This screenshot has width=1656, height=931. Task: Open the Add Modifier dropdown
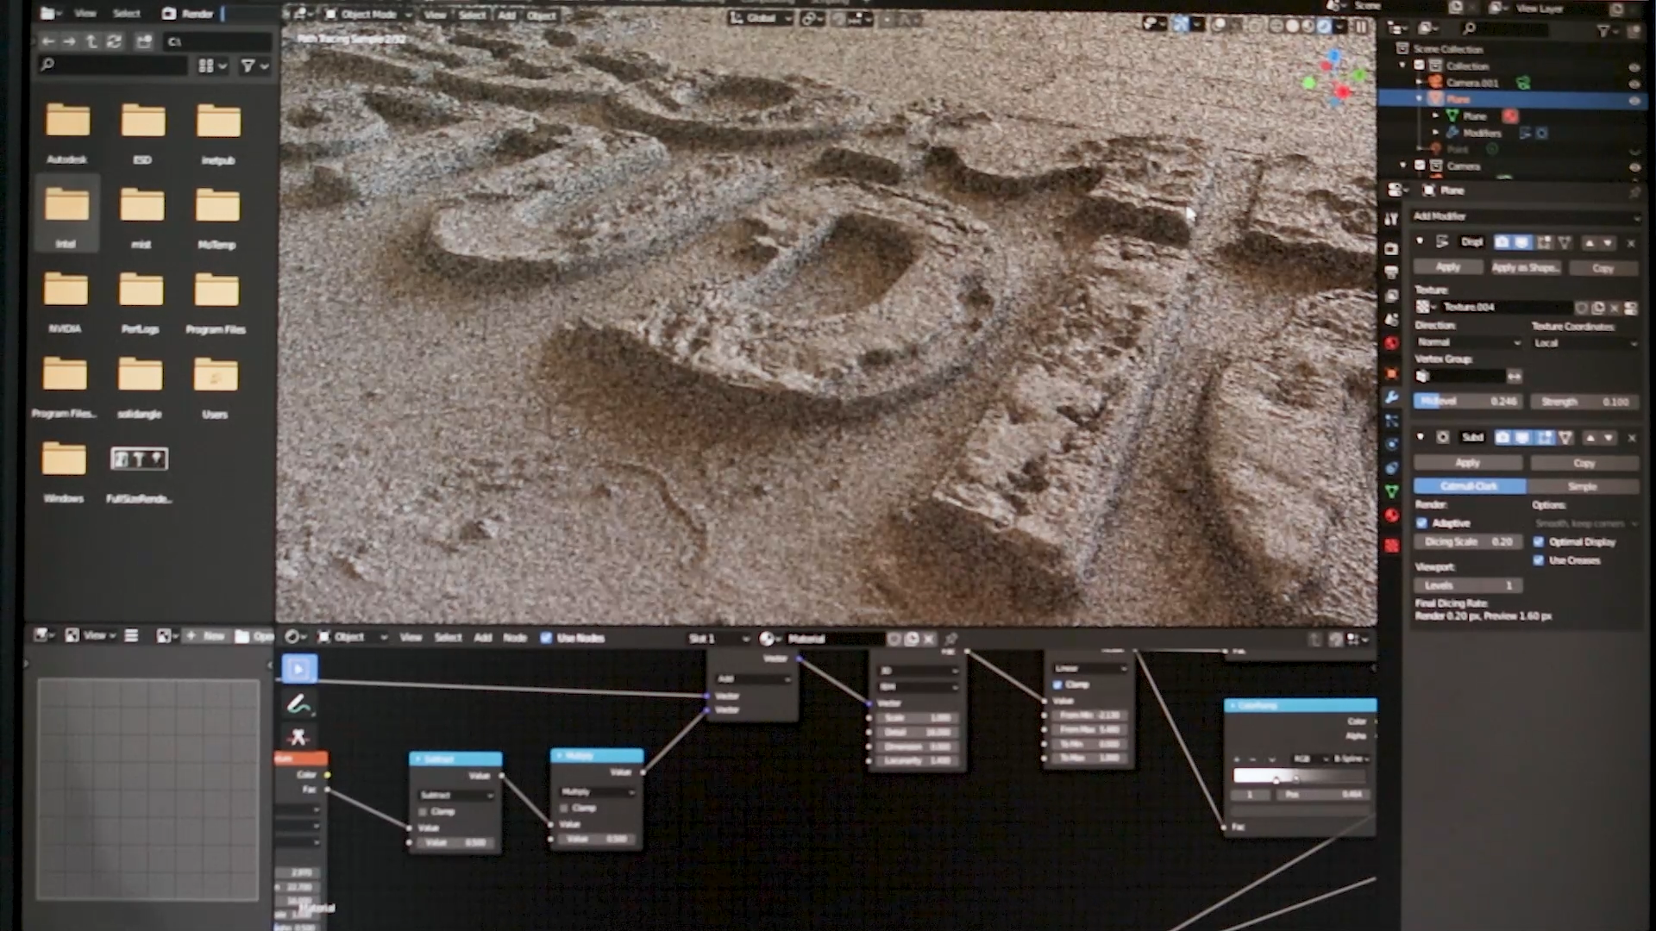(1524, 216)
